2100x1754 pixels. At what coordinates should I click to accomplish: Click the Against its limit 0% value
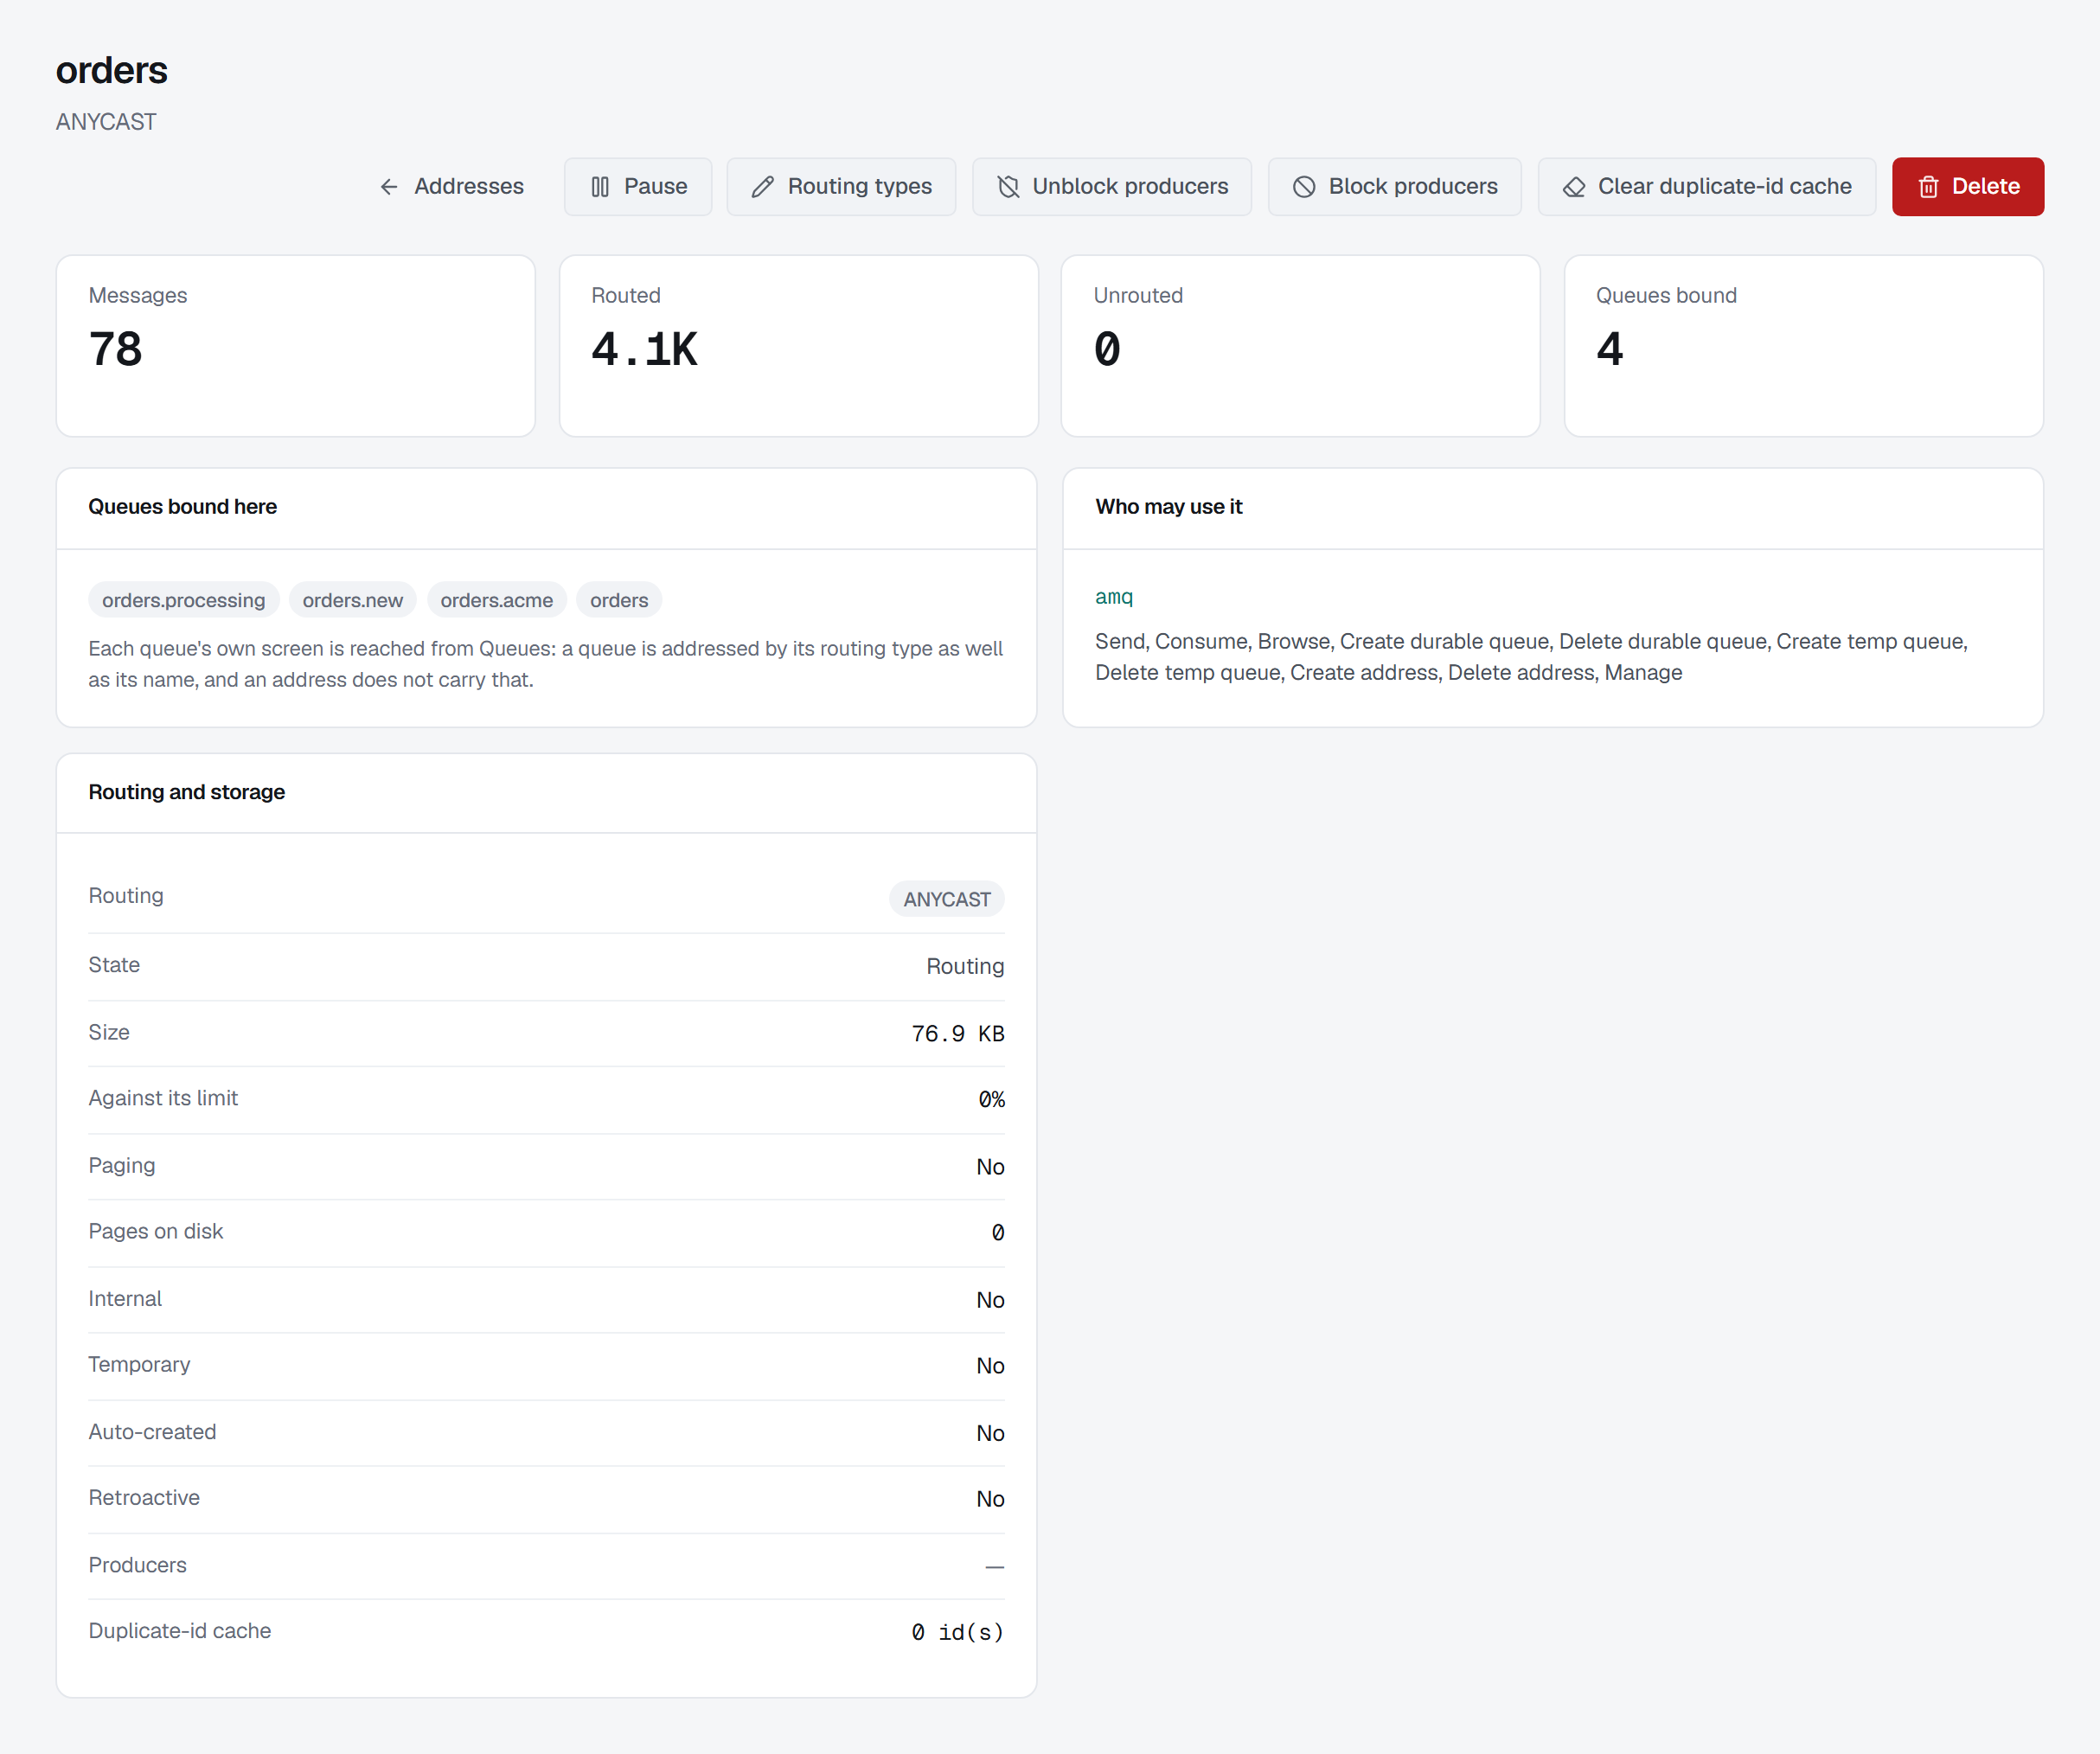click(991, 1100)
